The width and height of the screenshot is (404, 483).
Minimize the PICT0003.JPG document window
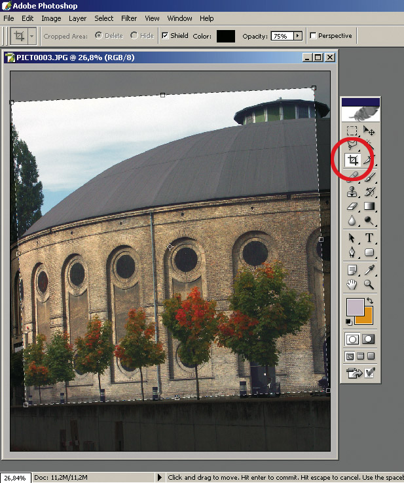click(x=307, y=58)
